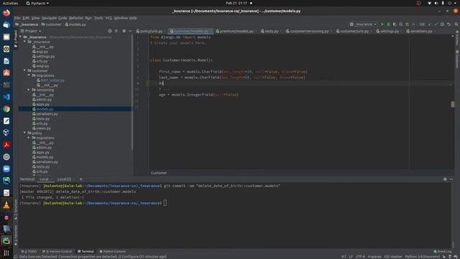Screen dimensions: 460x259
Task: Run with coverage icon in toolbar
Action: (395, 24)
